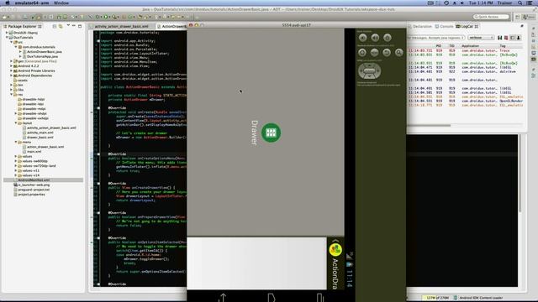Expand the gen Generated Java Files folder

(x=11, y=61)
